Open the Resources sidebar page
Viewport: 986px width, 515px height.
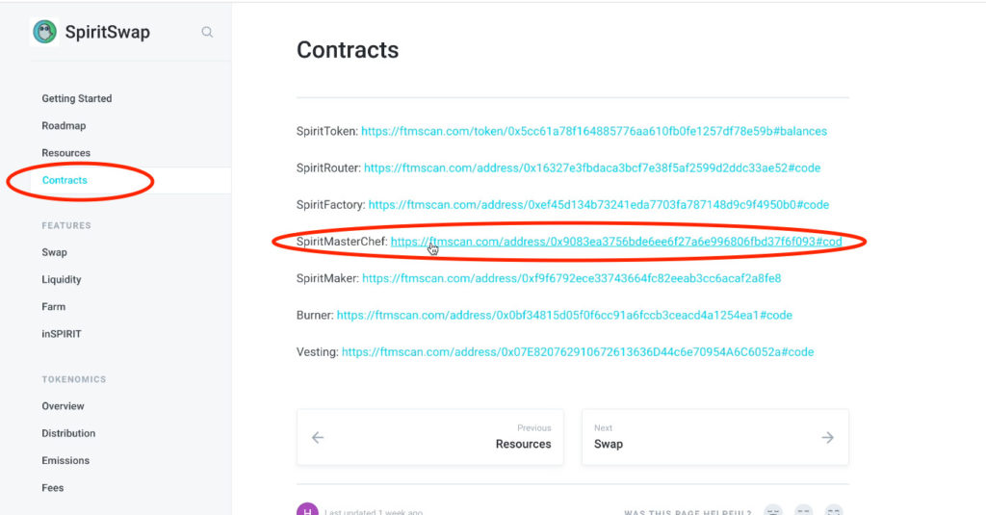pos(66,153)
